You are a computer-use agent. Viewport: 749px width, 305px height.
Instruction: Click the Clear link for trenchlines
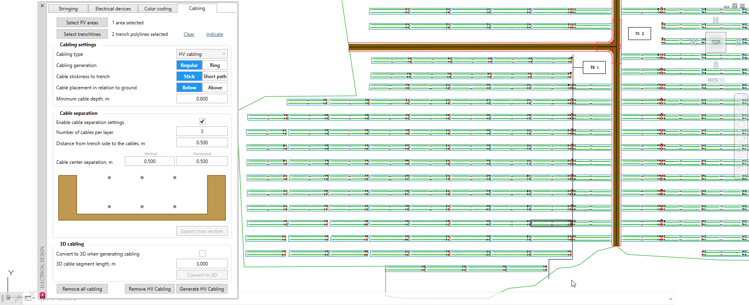[189, 34]
